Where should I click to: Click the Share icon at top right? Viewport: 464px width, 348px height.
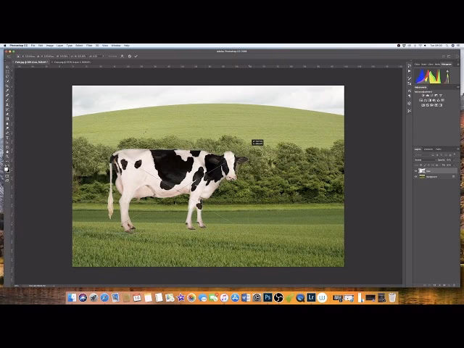pos(457,57)
